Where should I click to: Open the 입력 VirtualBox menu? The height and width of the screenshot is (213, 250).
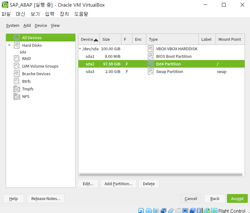point(50,14)
